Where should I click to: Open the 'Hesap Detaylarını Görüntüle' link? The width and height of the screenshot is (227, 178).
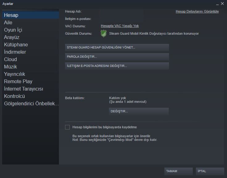(197, 11)
